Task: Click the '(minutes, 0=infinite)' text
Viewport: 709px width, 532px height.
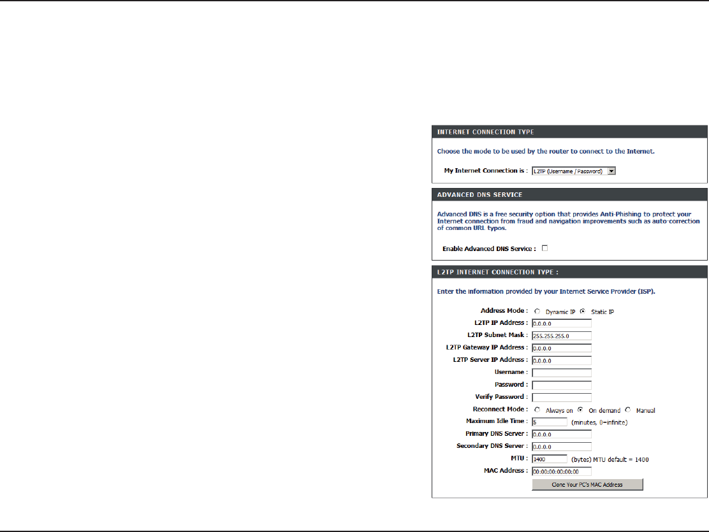Action: click(599, 422)
